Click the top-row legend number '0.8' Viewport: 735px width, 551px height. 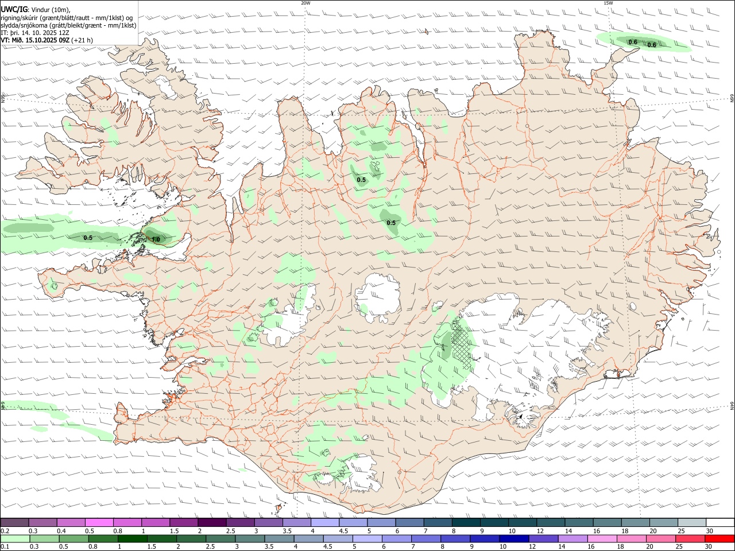118,531
